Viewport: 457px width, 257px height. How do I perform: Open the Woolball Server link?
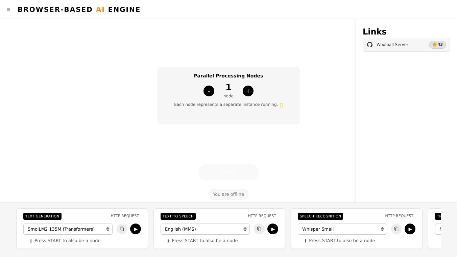coord(392,45)
